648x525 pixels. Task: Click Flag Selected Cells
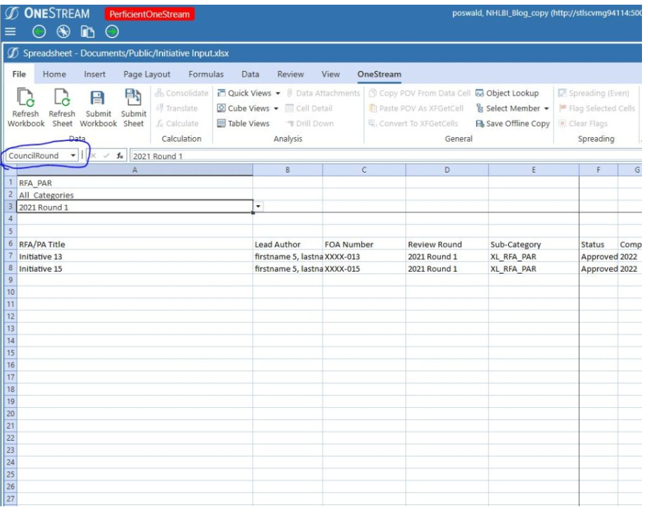pyautogui.click(x=597, y=108)
